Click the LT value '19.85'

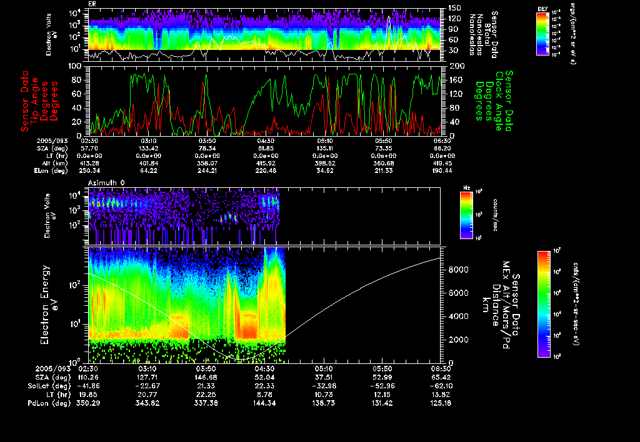click(x=88, y=395)
